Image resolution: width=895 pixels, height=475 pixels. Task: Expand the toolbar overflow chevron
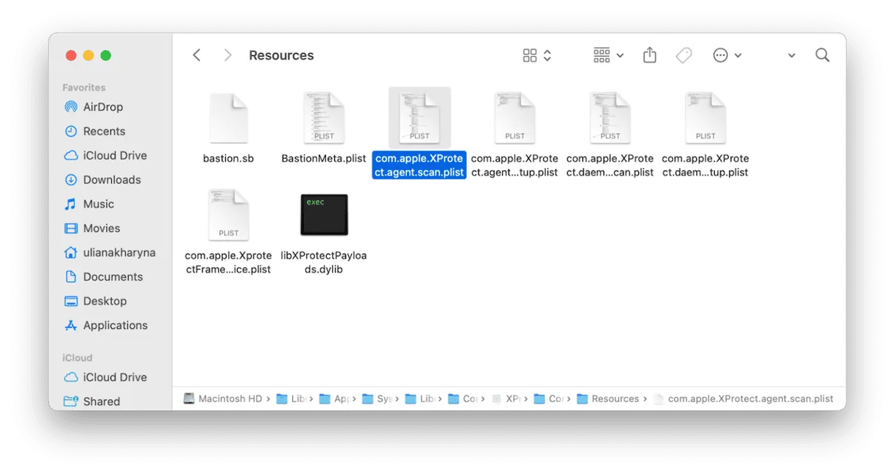tap(791, 56)
